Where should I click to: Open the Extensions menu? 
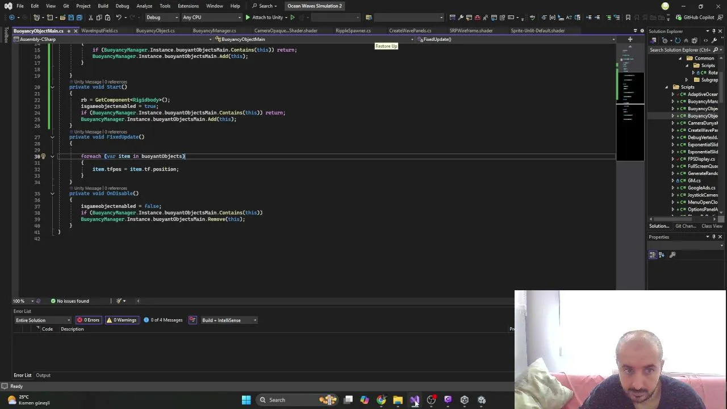pyautogui.click(x=188, y=6)
